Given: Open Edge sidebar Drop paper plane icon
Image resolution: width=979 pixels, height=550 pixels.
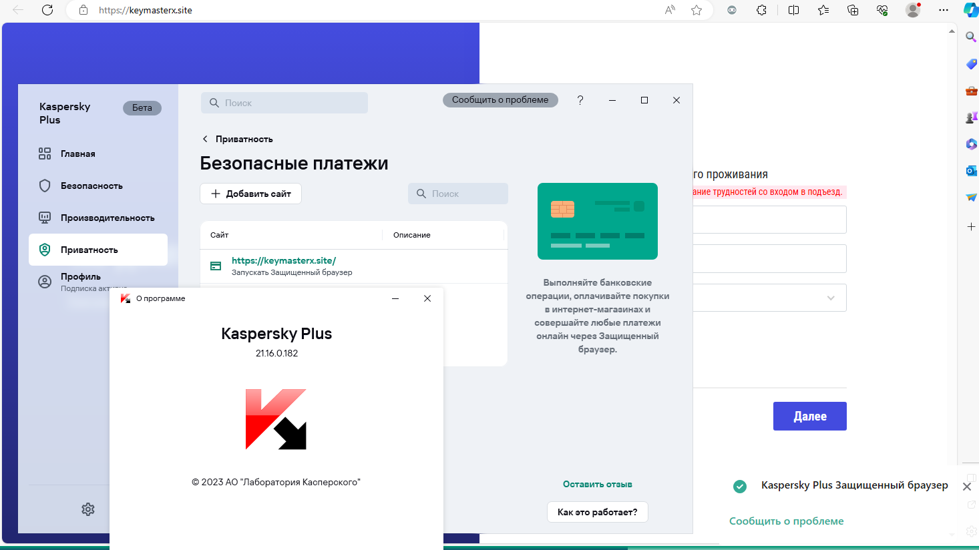Looking at the screenshot, I should [971, 198].
